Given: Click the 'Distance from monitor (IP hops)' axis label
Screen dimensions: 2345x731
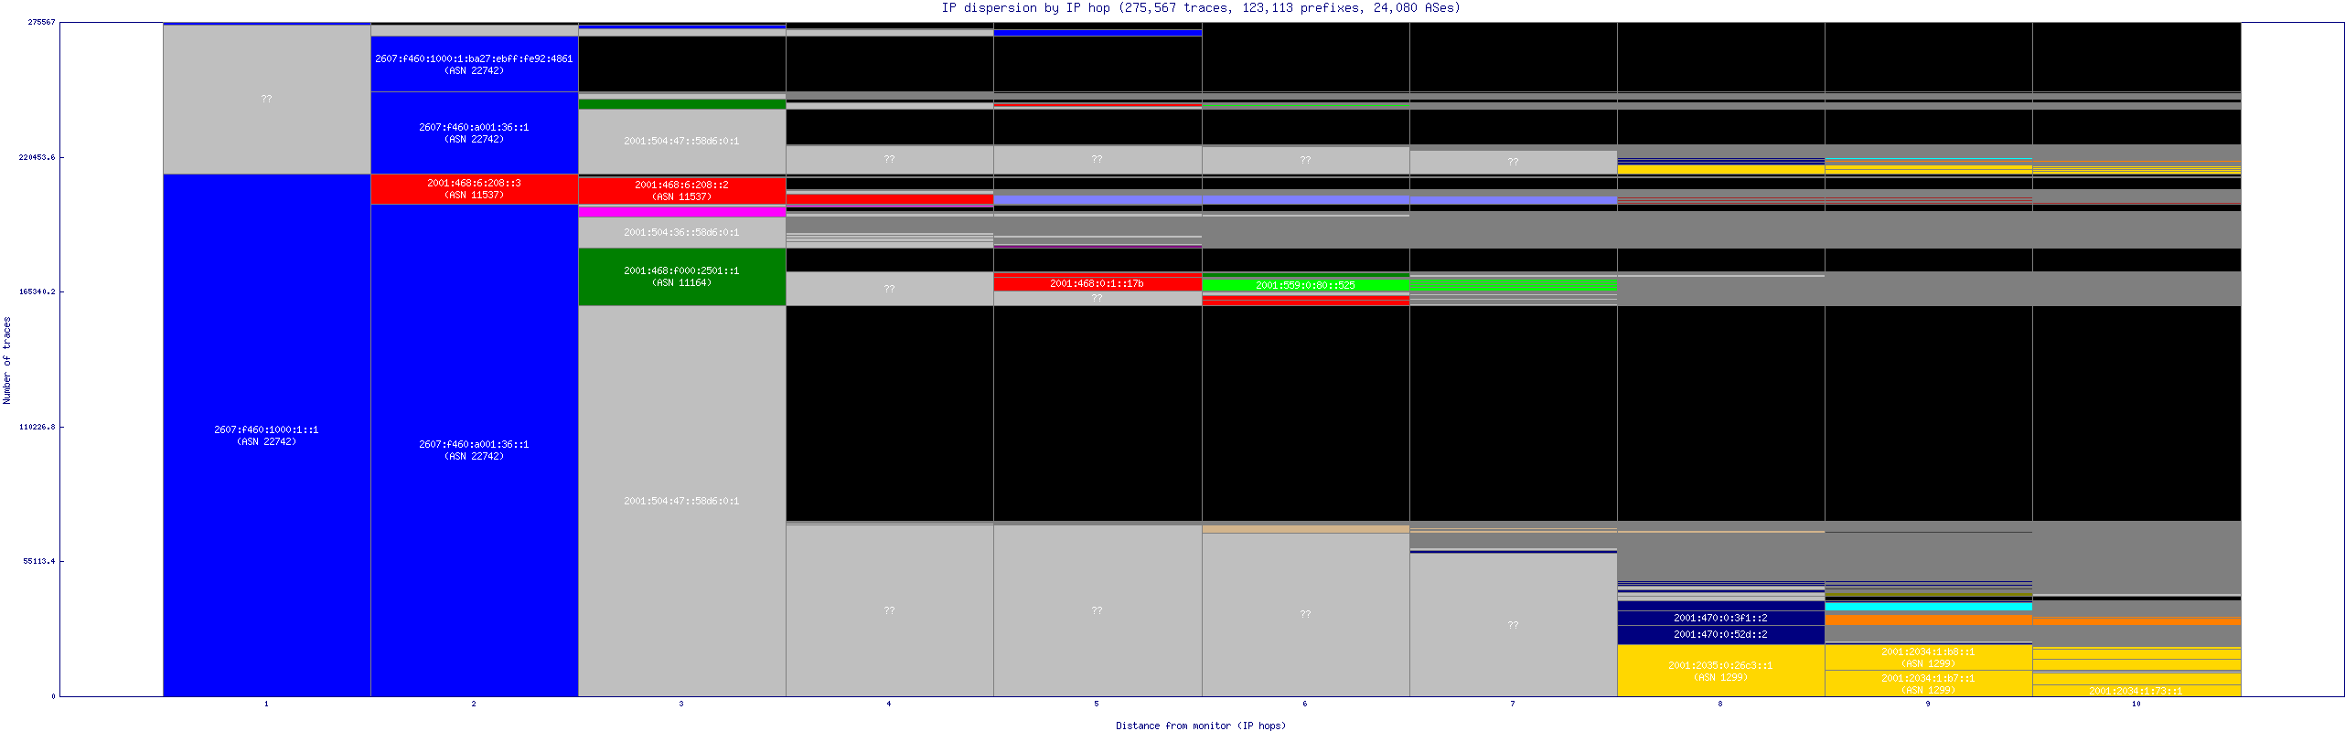Looking at the screenshot, I should [x=1200, y=726].
